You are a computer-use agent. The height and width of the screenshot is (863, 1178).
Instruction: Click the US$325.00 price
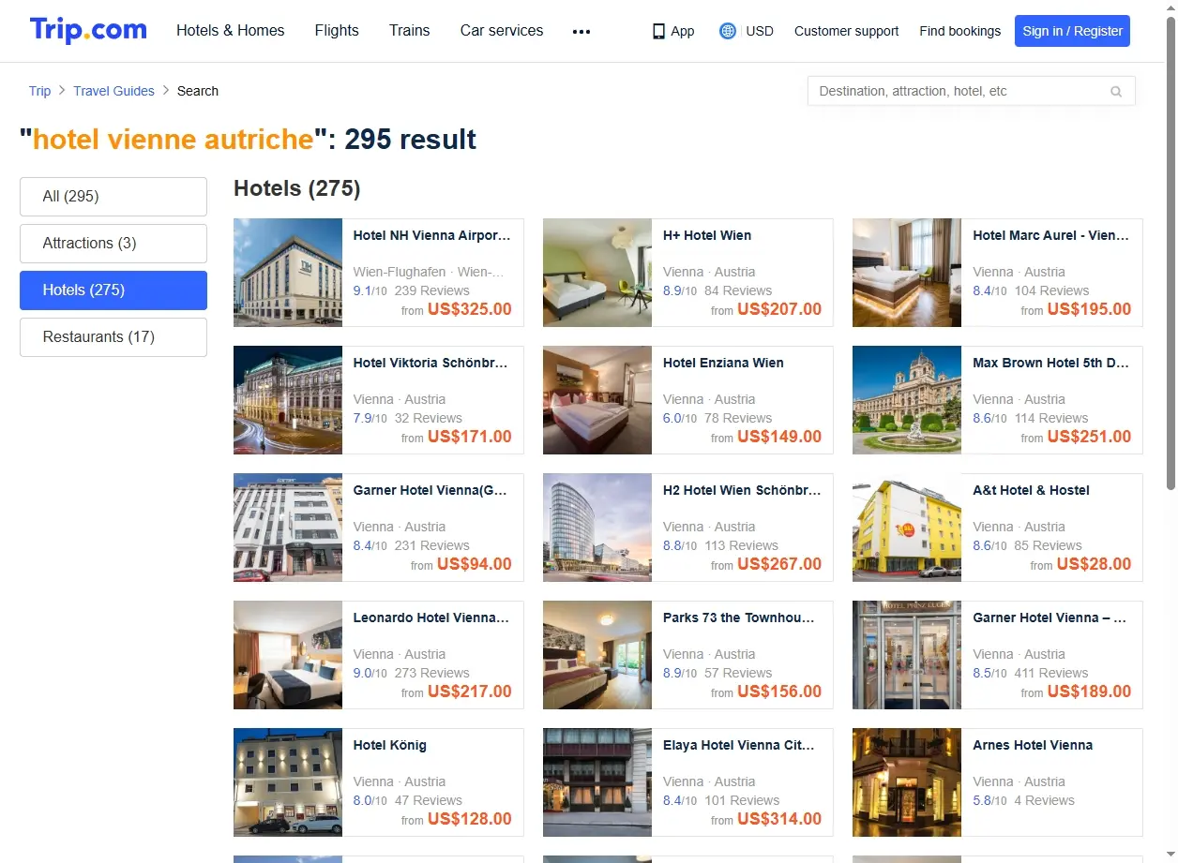[470, 309]
